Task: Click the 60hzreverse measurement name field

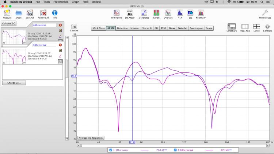Action: point(44,25)
